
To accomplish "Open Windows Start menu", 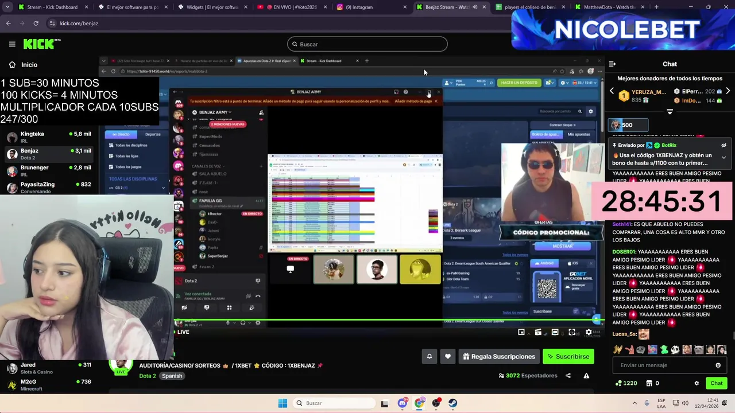I will tap(283, 403).
